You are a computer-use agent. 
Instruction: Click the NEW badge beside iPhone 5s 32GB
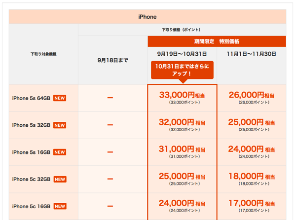(60, 125)
